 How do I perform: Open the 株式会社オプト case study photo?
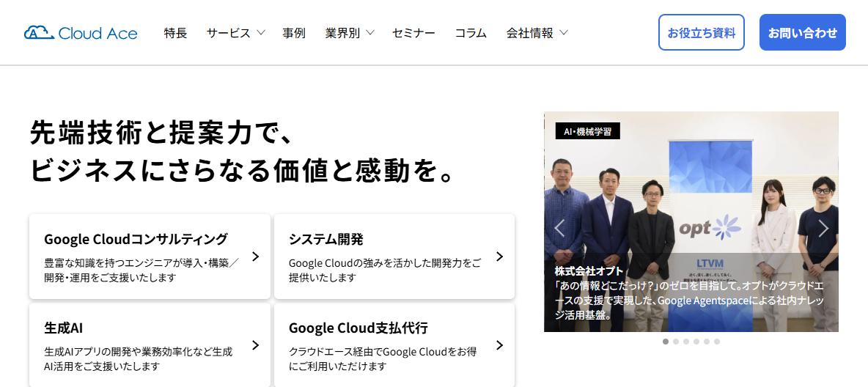(691, 221)
